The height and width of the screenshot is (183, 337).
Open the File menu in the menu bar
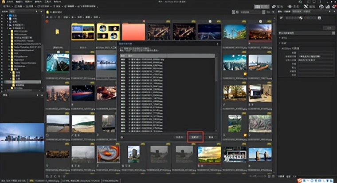[x=10, y=2]
